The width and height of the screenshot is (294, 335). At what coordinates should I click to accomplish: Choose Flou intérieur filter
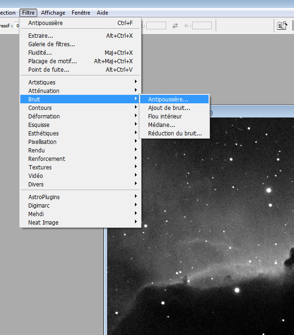pos(174,117)
